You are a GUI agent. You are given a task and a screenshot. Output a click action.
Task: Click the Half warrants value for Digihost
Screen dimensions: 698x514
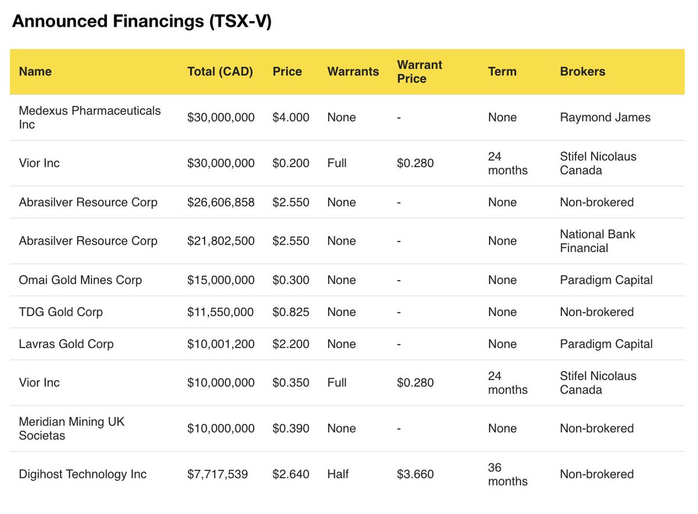click(x=338, y=474)
